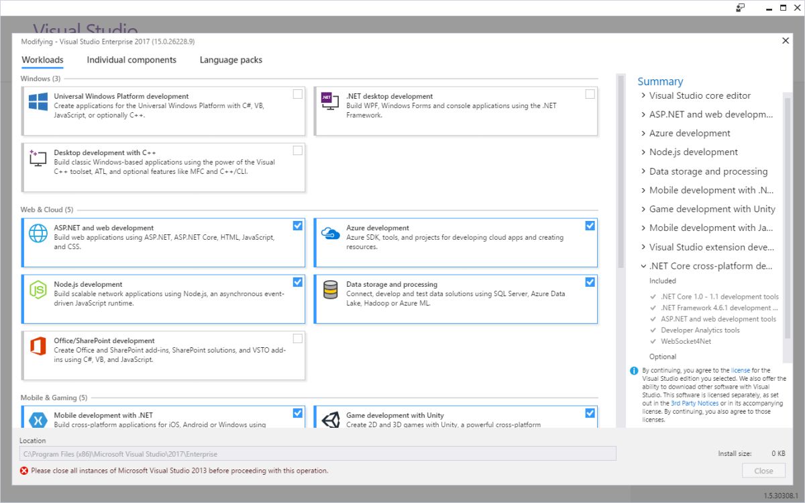Open the Language packs tab
The height and width of the screenshot is (503, 805).
[x=231, y=60]
